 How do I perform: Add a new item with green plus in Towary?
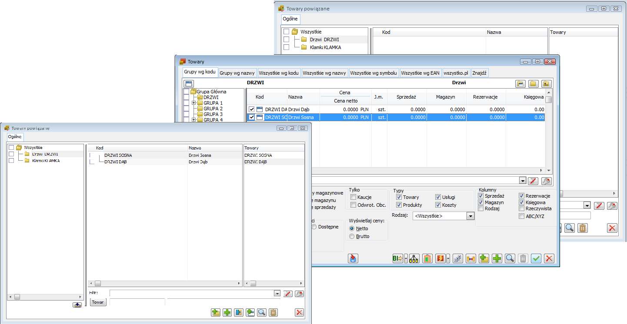tap(497, 258)
